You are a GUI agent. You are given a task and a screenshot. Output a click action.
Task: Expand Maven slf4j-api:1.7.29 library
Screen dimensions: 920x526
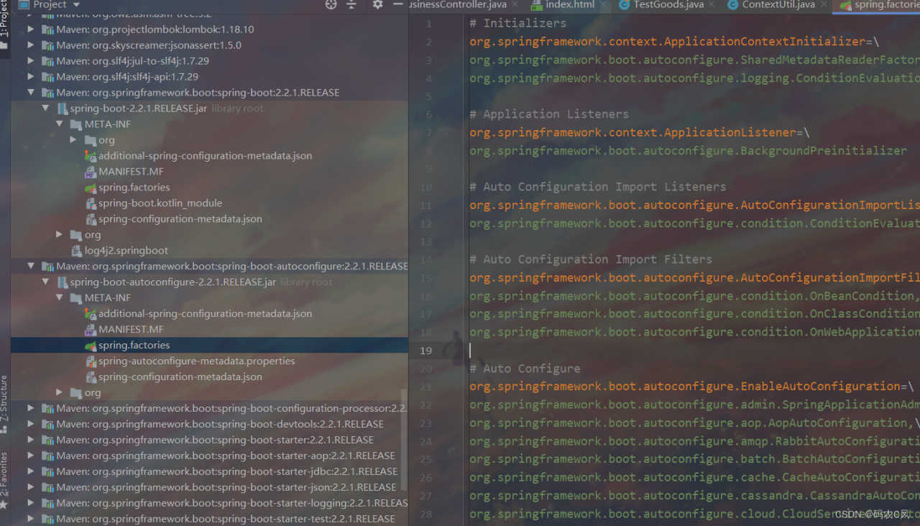[x=31, y=77]
